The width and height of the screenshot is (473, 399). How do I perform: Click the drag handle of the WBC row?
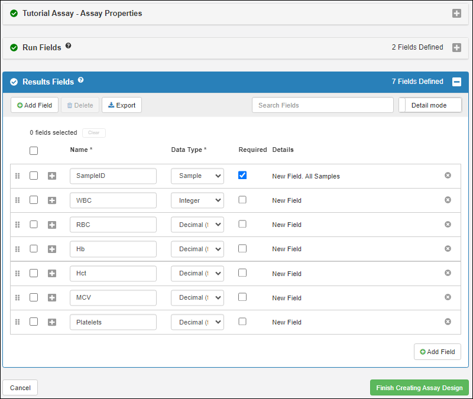click(x=17, y=200)
